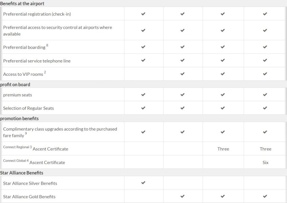Click third-column checkmark in security control access row
This screenshot has width=287, height=203.
[223, 30]
